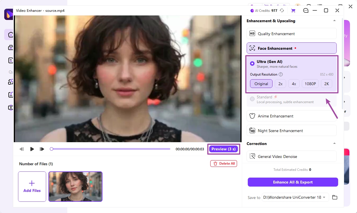Image resolution: width=357 pixels, height=213 pixels.
Task: Open the feedback chat bubble icon
Action: tap(306, 11)
